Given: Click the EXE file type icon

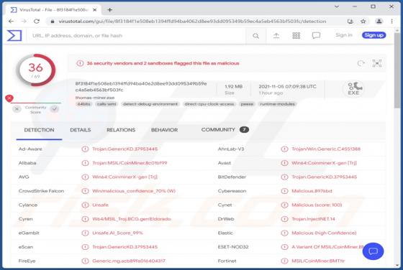Looking at the screenshot, I should pyautogui.click(x=354, y=89).
